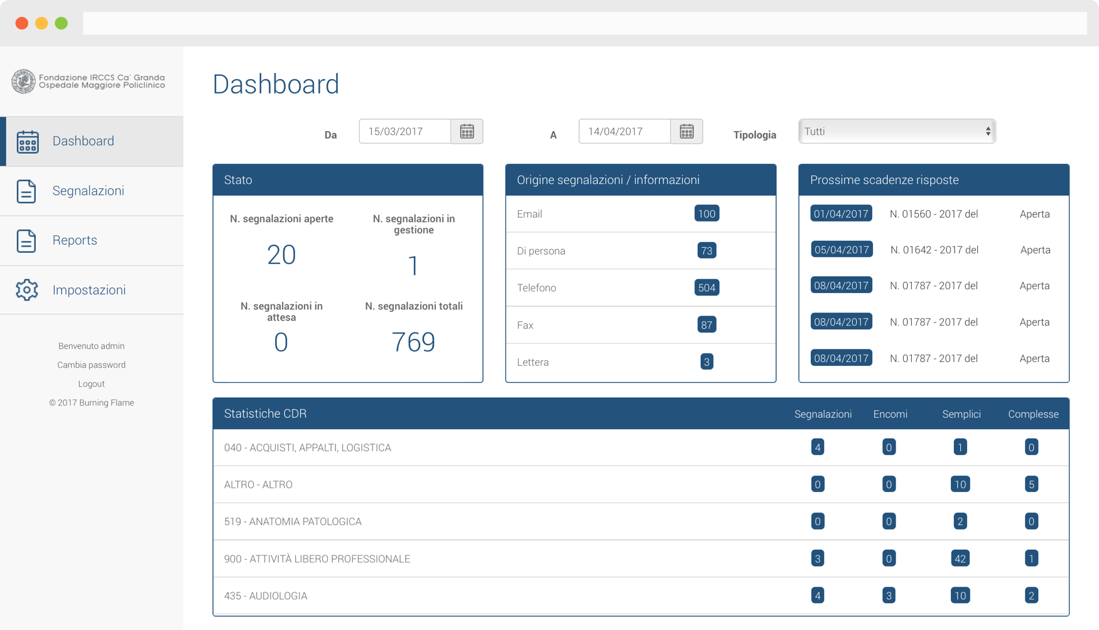Click the Complesse column header
Viewport: 1099px width, 630px height.
click(1033, 414)
